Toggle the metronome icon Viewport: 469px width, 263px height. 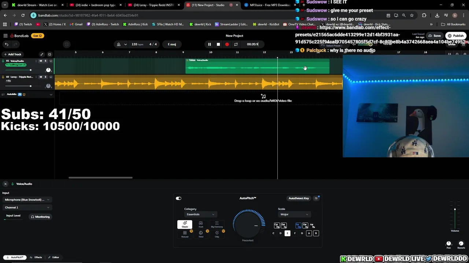pos(118,44)
